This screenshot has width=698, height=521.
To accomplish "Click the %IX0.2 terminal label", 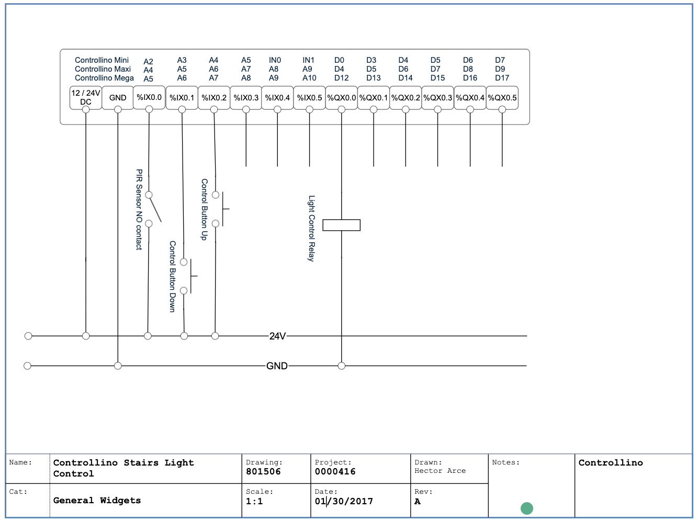I will click(214, 97).
